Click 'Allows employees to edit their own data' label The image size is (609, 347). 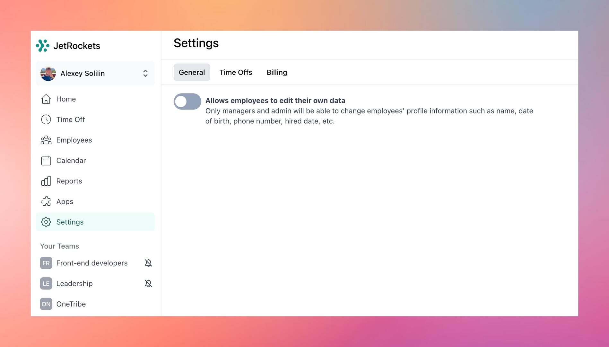pyautogui.click(x=275, y=101)
